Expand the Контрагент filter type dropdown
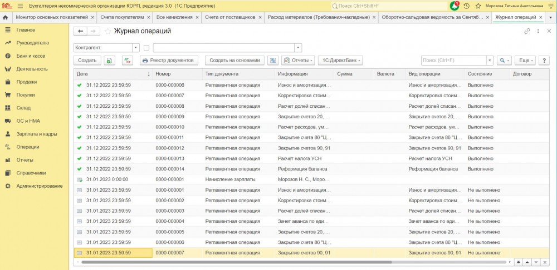Screen dimensions: 557x270 135,48
